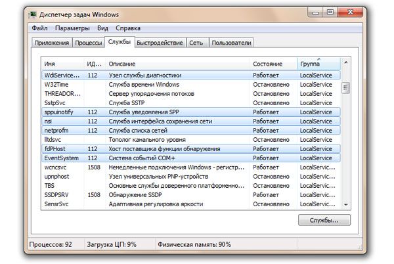
Task: Select the SensrSvc service
Action: pos(191,204)
